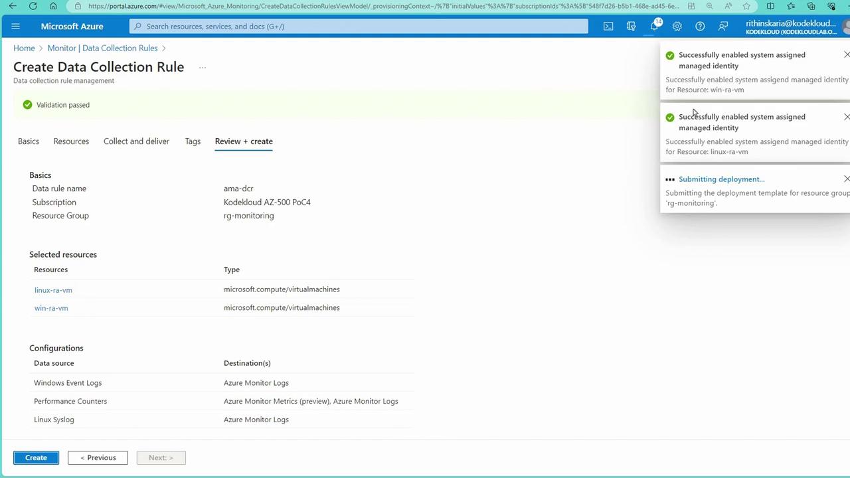850x478 pixels.
Task: Go to the browser home page
Action: point(53,6)
